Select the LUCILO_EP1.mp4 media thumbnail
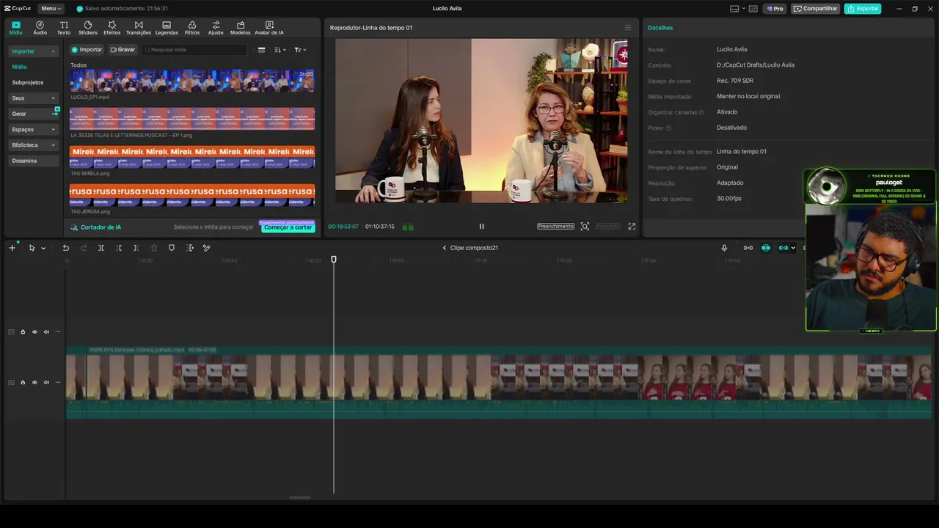Viewport: 939px width, 528px height. click(x=192, y=81)
